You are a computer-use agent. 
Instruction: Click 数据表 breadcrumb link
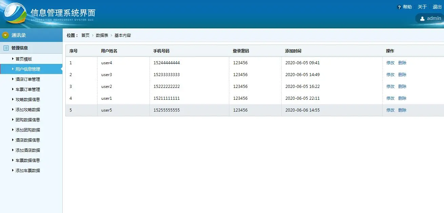coord(102,35)
